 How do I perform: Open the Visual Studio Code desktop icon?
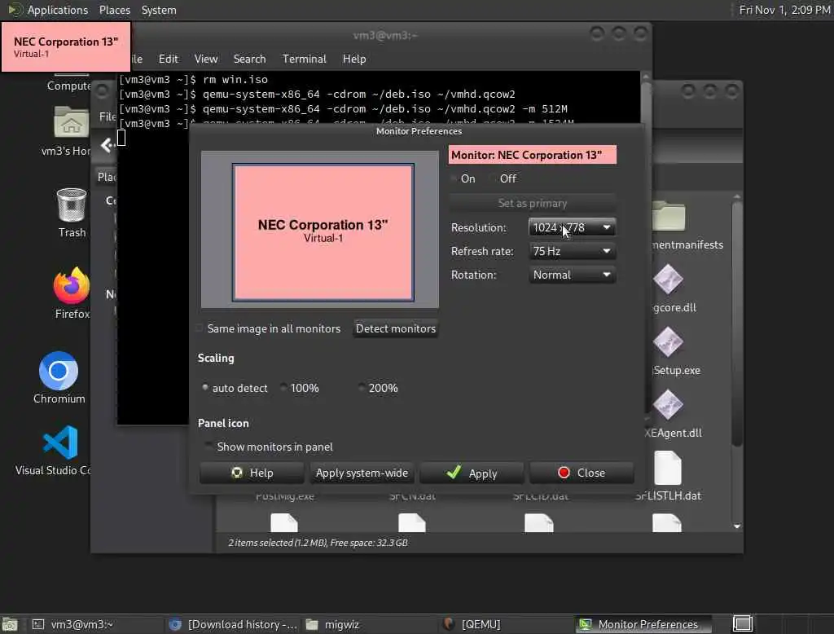60,442
